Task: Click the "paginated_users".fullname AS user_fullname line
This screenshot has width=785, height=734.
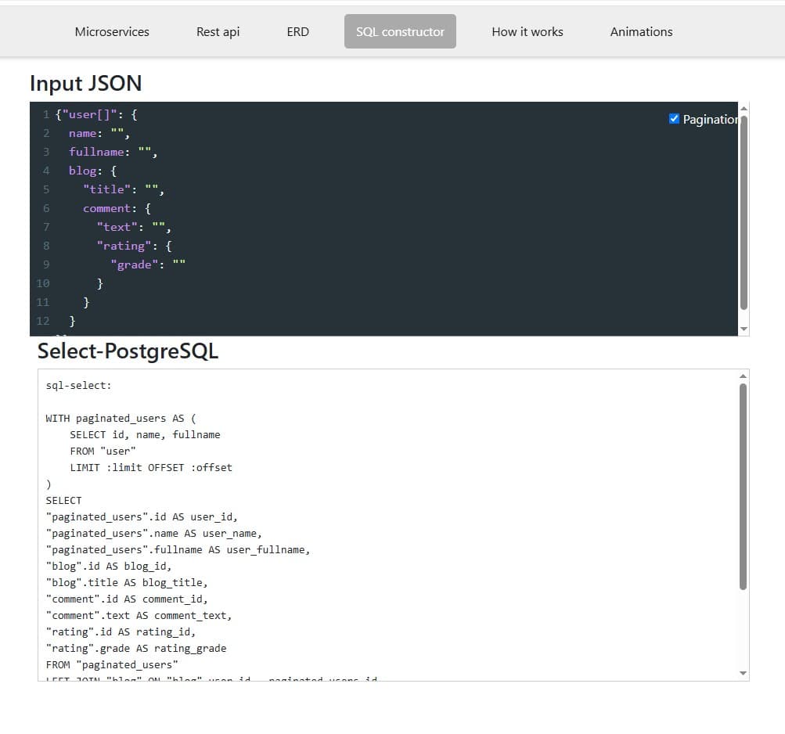Action: tap(178, 550)
